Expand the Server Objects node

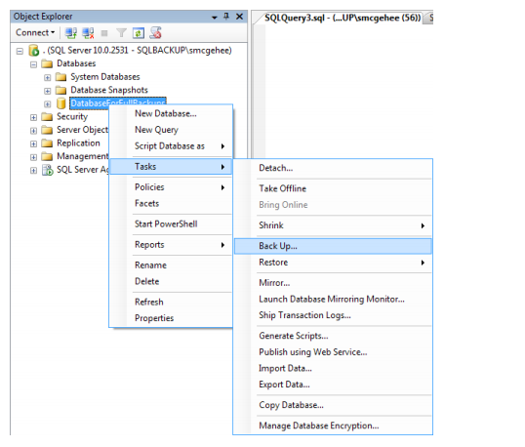(x=33, y=131)
